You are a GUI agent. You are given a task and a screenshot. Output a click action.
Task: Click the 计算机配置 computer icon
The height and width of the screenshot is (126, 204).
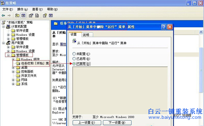coord(8,27)
